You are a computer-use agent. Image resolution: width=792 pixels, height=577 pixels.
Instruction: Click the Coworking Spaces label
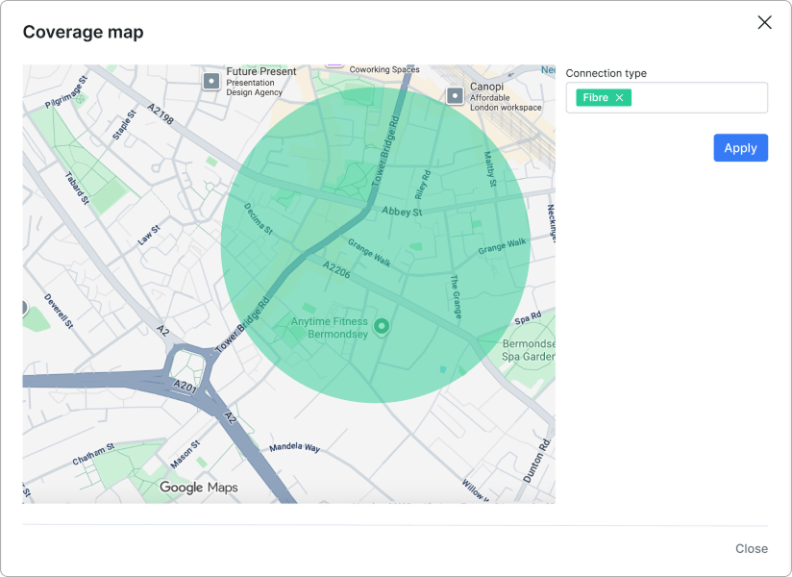coord(384,70)
